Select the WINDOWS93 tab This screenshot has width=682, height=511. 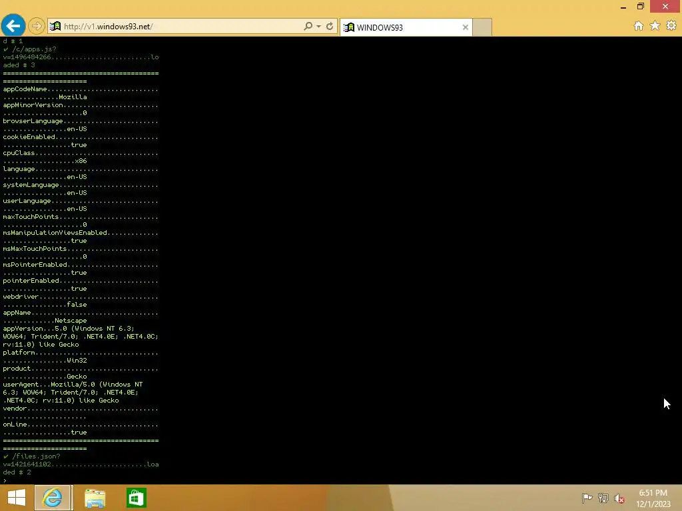[406, 27]
